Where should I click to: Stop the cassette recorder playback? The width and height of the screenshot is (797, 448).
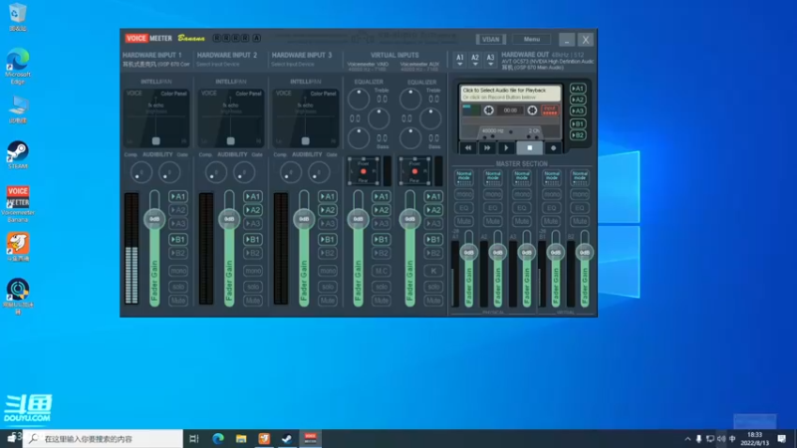(530, 147)
